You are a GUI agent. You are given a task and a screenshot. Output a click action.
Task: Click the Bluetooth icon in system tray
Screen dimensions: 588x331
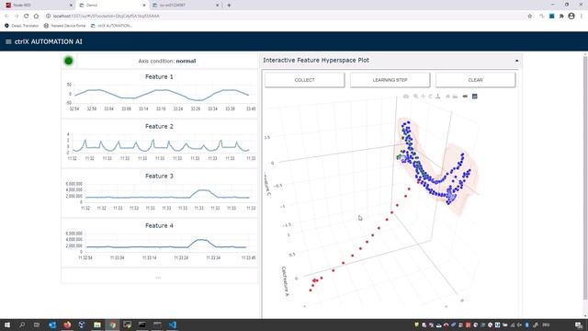click(526, 325)
